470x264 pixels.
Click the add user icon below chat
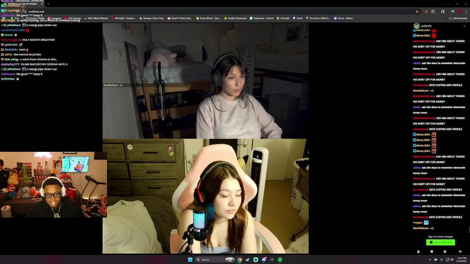click(418, 252)
